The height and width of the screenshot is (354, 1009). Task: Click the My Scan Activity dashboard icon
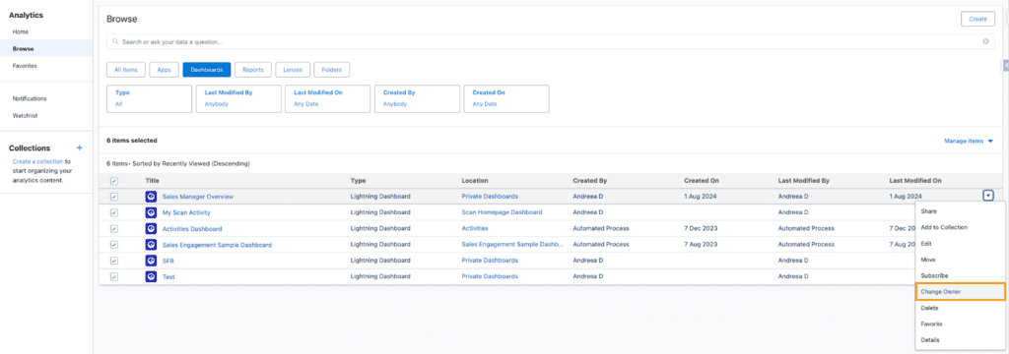(x=151, y=212)
